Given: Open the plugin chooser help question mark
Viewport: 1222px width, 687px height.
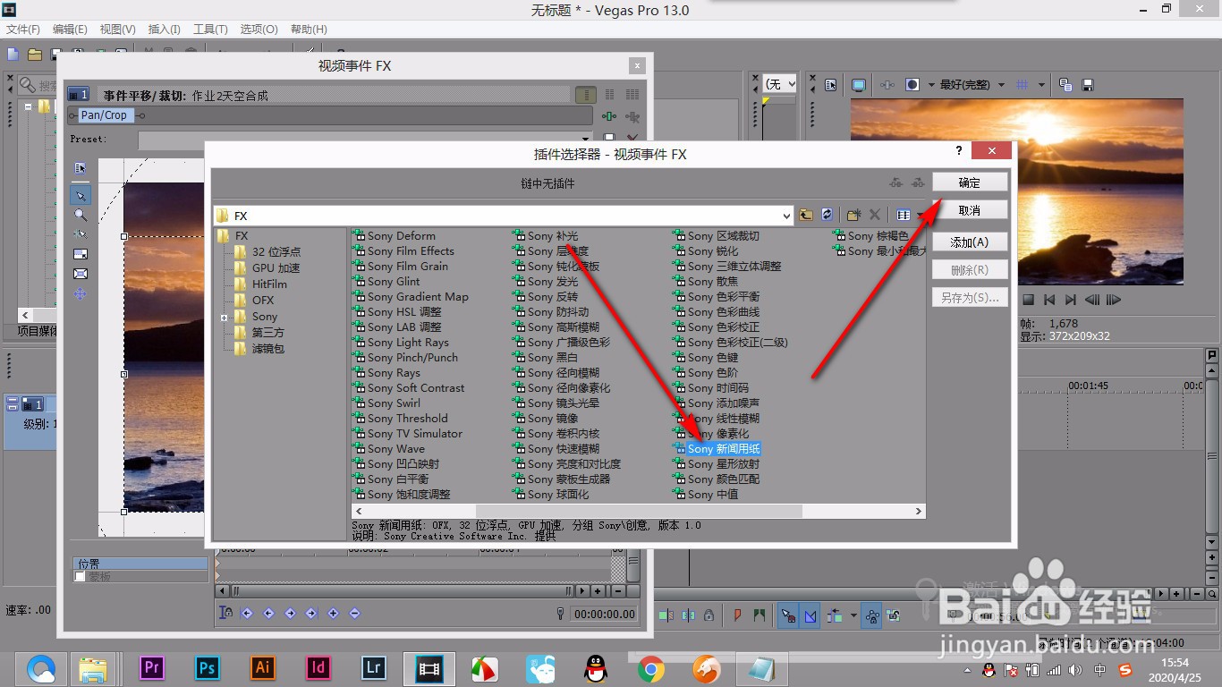Looking at the screenshot, I should (959, 150).
